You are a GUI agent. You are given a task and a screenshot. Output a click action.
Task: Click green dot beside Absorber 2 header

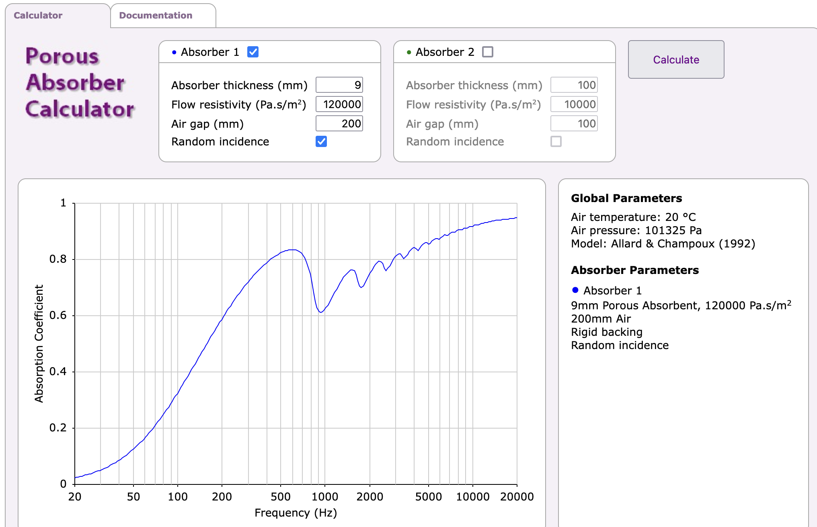pos(409,52)
